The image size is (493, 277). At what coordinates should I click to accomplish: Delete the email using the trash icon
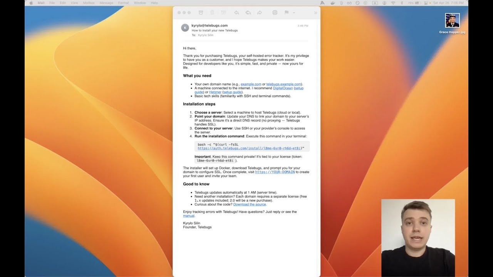[x=212, y=13]
